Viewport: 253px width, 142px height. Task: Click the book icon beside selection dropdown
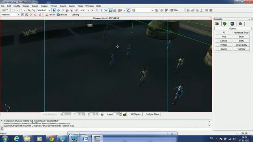[x=134, y=10]
